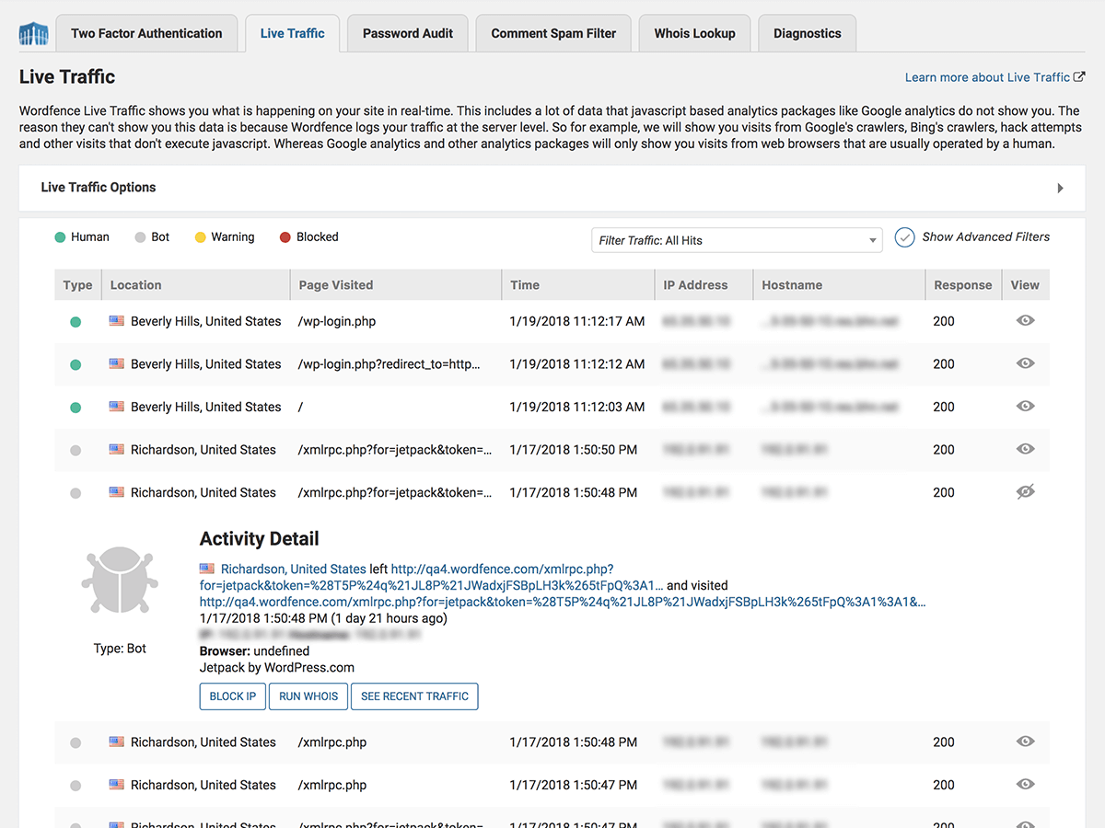Image resolution: width=1105 pixels, height=828 pixels.
Task: Click the Wordfence logo icon
Action: click(33, 34)
